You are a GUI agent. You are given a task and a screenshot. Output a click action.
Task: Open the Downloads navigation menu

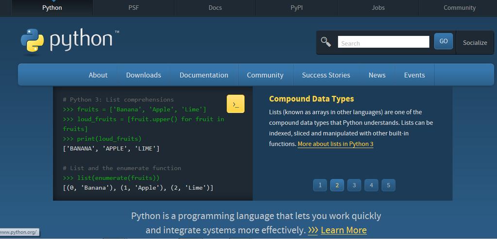pos(144,75)
